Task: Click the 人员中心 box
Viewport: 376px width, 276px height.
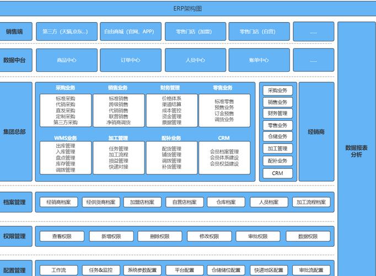Action: point(195,60)
